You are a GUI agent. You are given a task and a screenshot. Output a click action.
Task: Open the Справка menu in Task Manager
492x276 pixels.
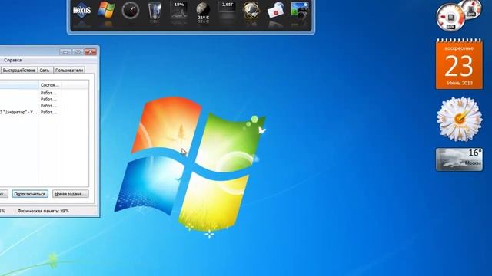point(13,60)
